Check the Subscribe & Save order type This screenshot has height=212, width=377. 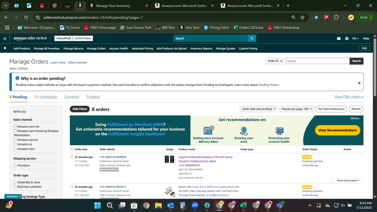(x=15, y=182)
